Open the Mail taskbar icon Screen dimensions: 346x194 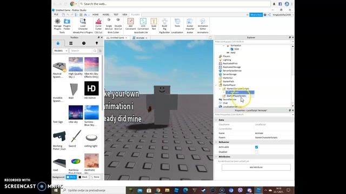pos(139,190)
